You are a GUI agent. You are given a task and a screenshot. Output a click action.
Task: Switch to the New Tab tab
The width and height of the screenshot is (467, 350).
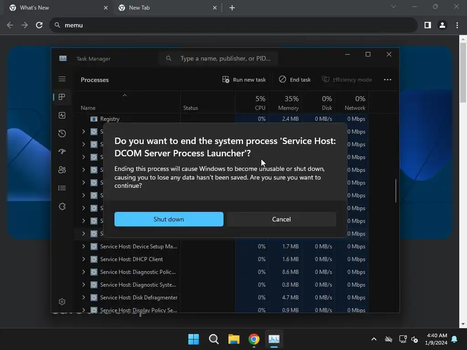(167, 8)
